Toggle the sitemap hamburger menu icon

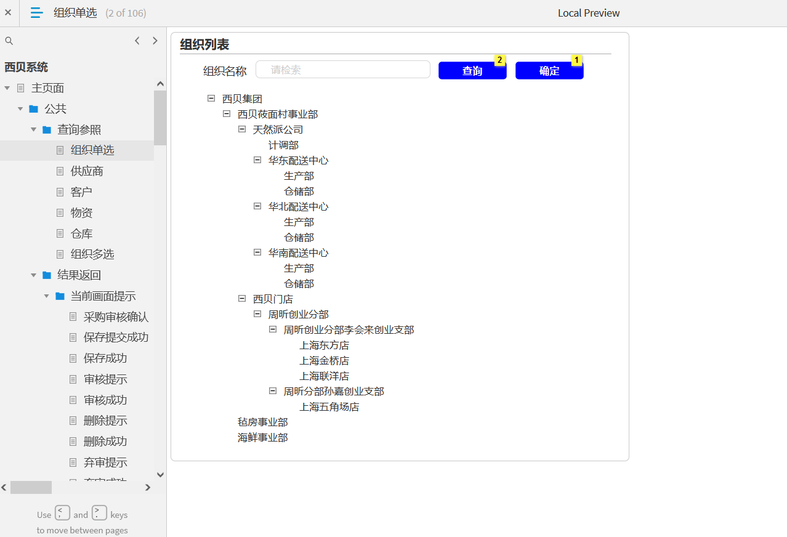point(37,12)
